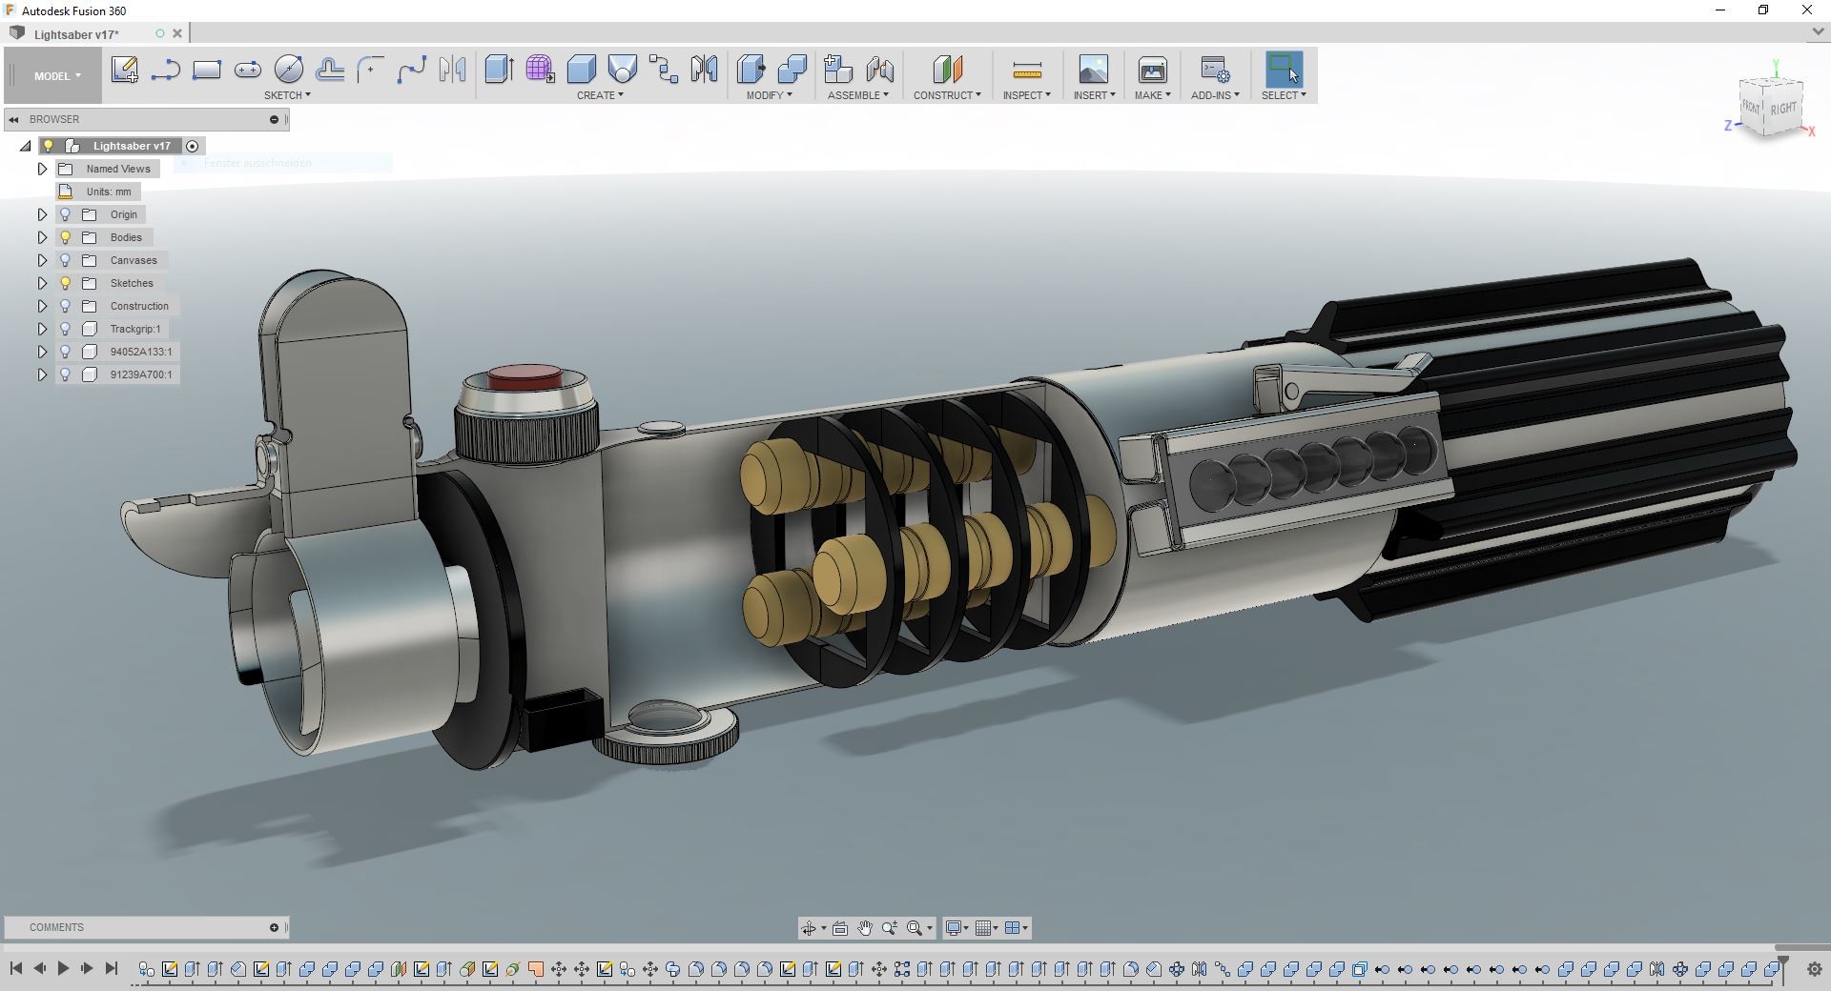Select the Hole tool

coord(622,70)
